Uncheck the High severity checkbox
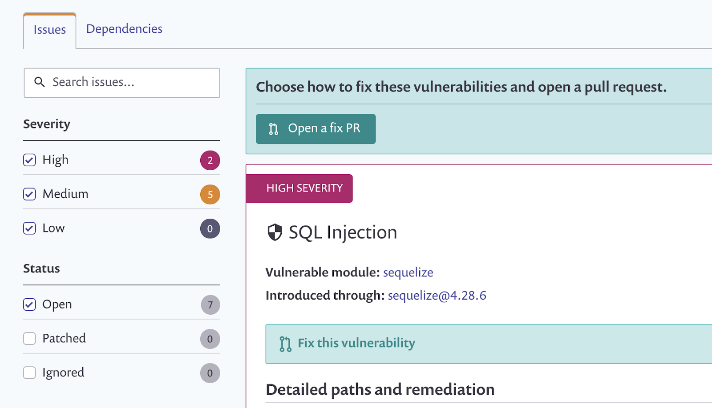712x408 pixels. (x=29, y=160)
